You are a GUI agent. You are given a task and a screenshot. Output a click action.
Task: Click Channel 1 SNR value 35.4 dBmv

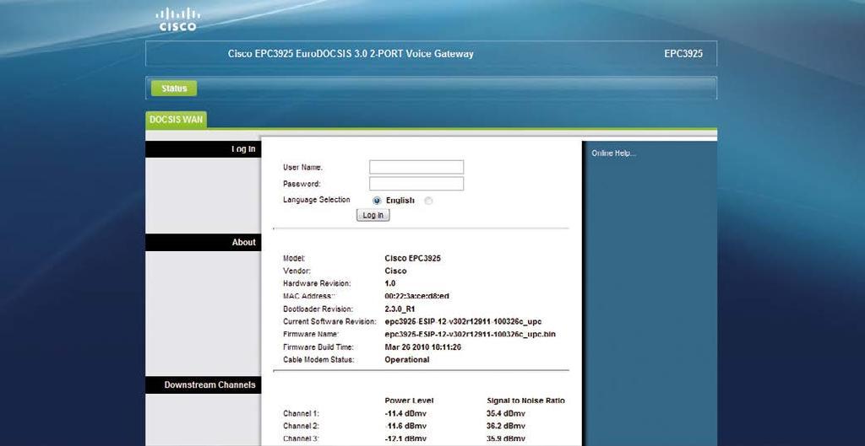506,413
